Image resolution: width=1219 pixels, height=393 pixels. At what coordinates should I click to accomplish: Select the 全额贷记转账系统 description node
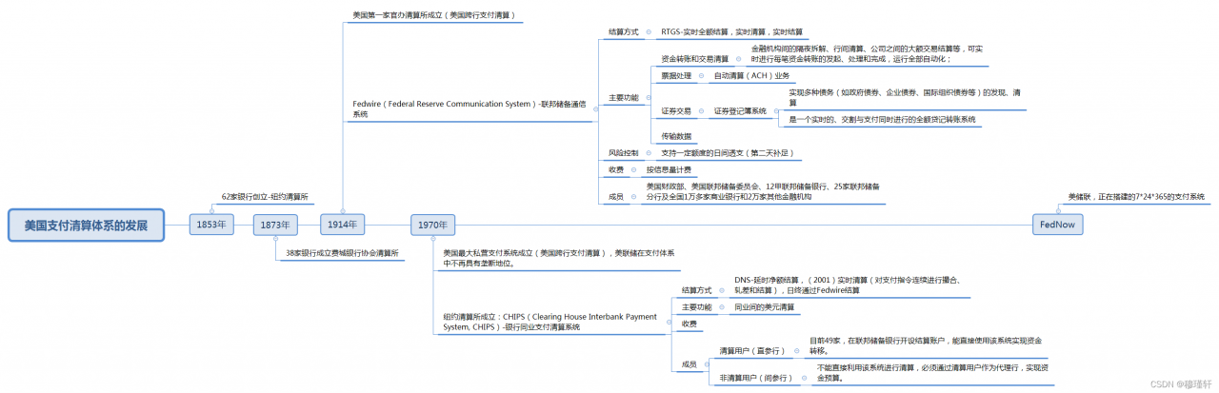click(882, 120)
